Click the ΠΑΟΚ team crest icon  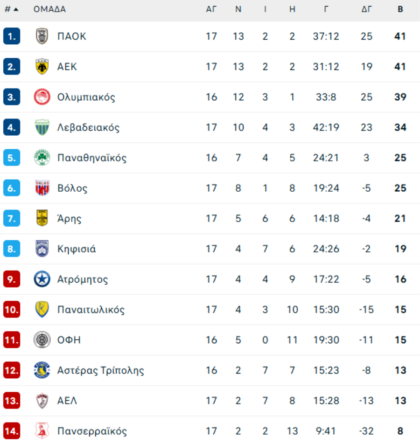click(42, 36)
